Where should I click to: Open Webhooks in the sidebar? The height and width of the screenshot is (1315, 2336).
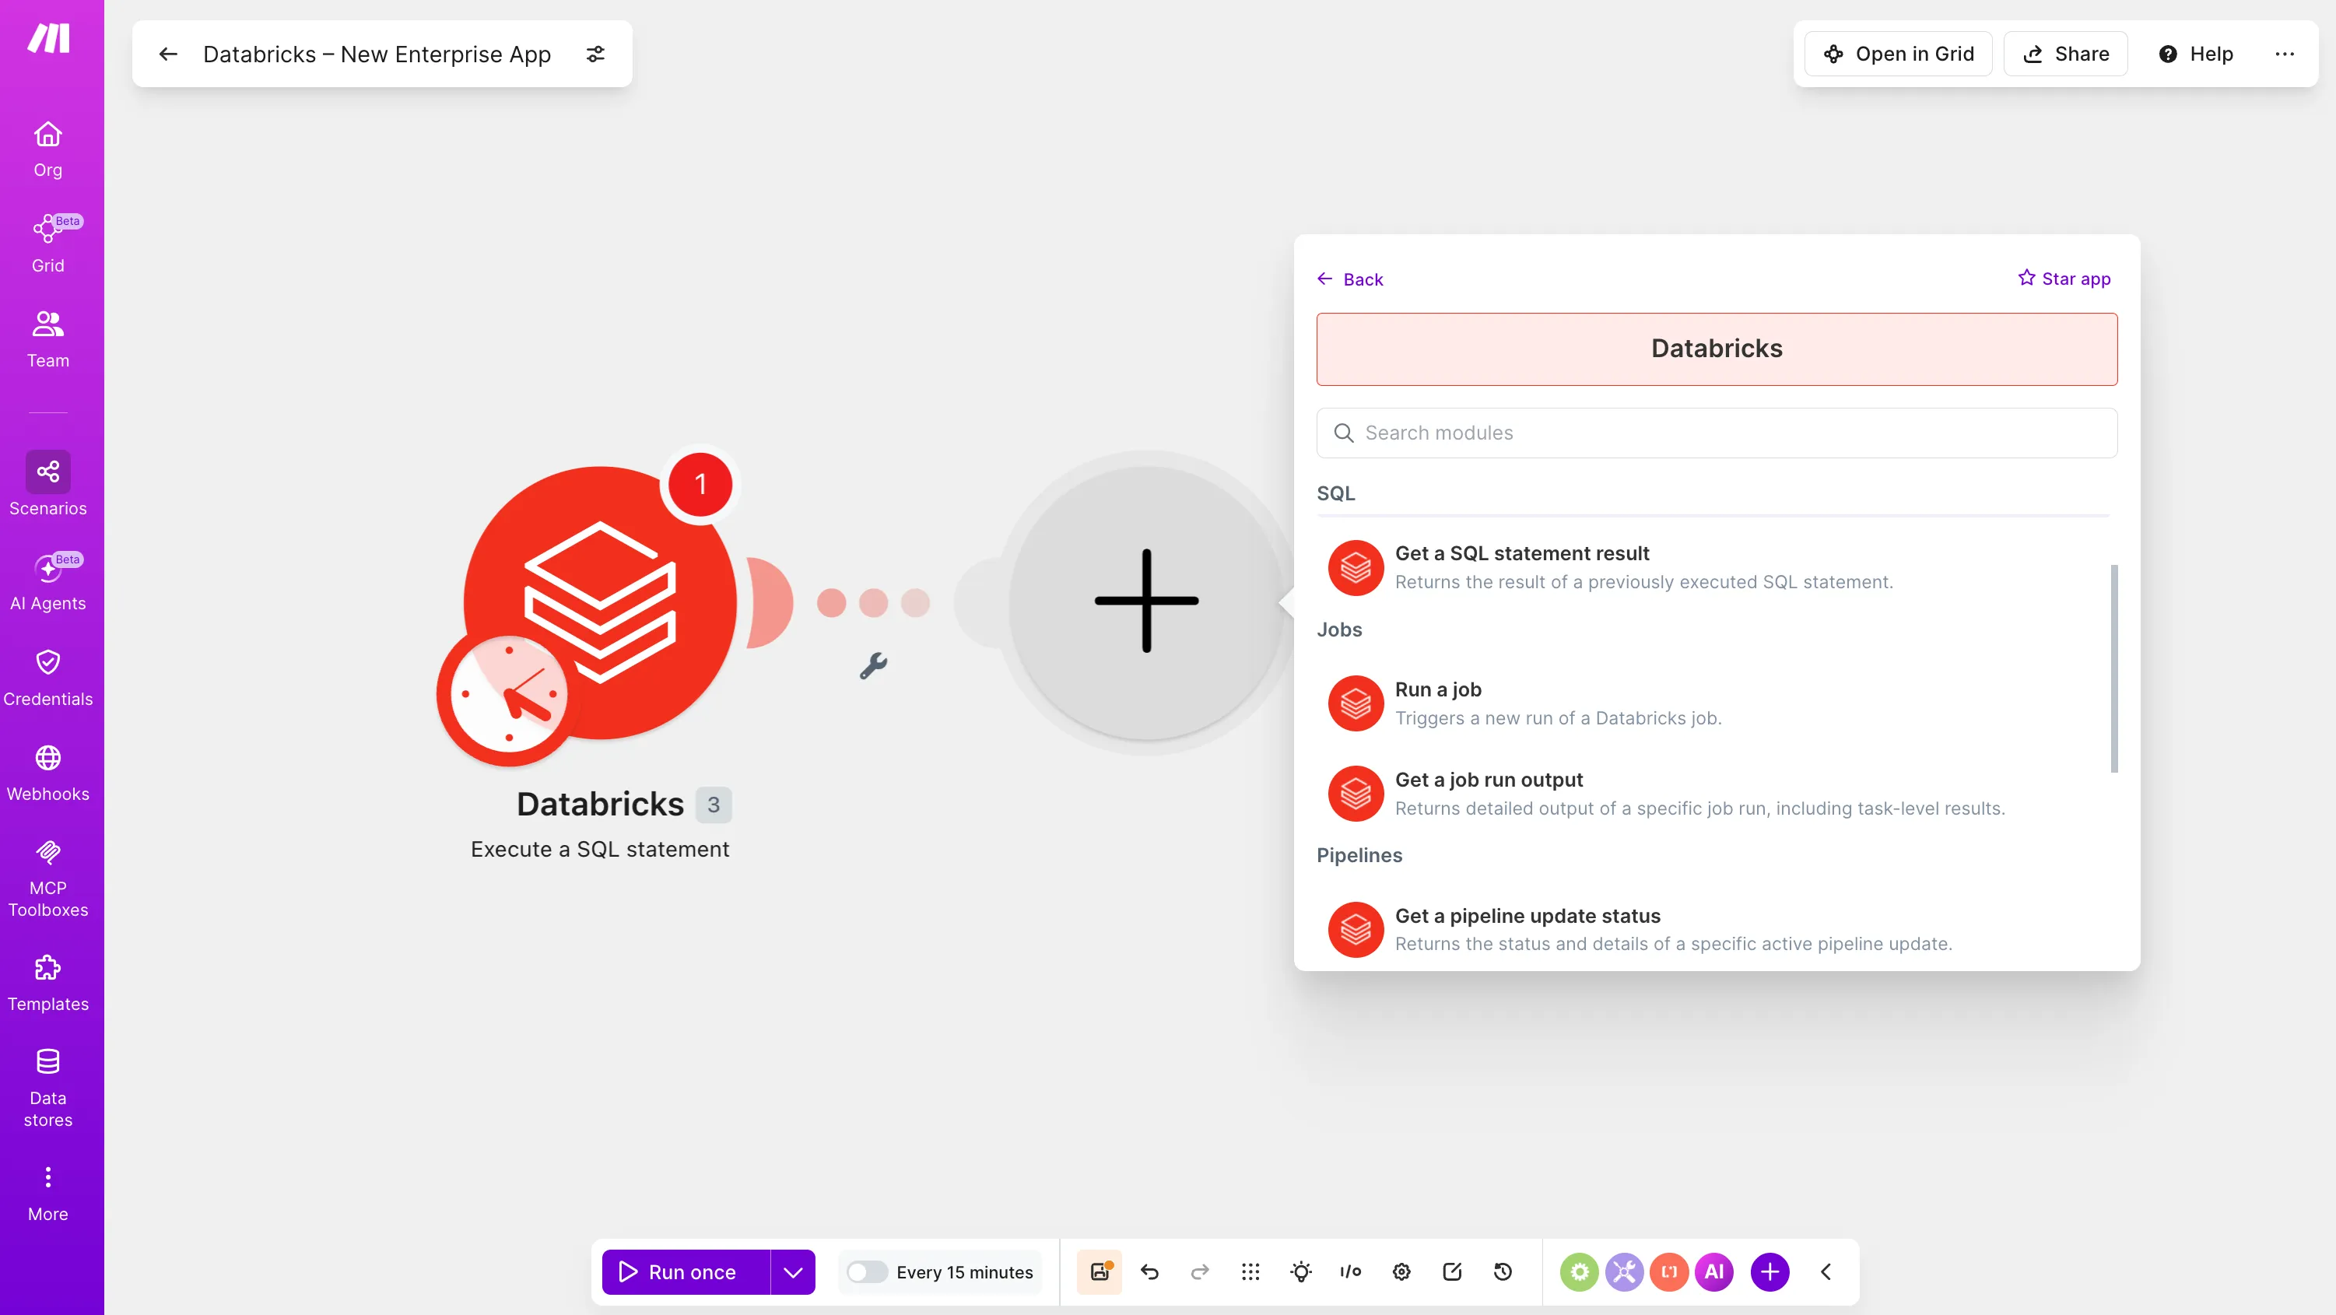click(x=48, y=773)
